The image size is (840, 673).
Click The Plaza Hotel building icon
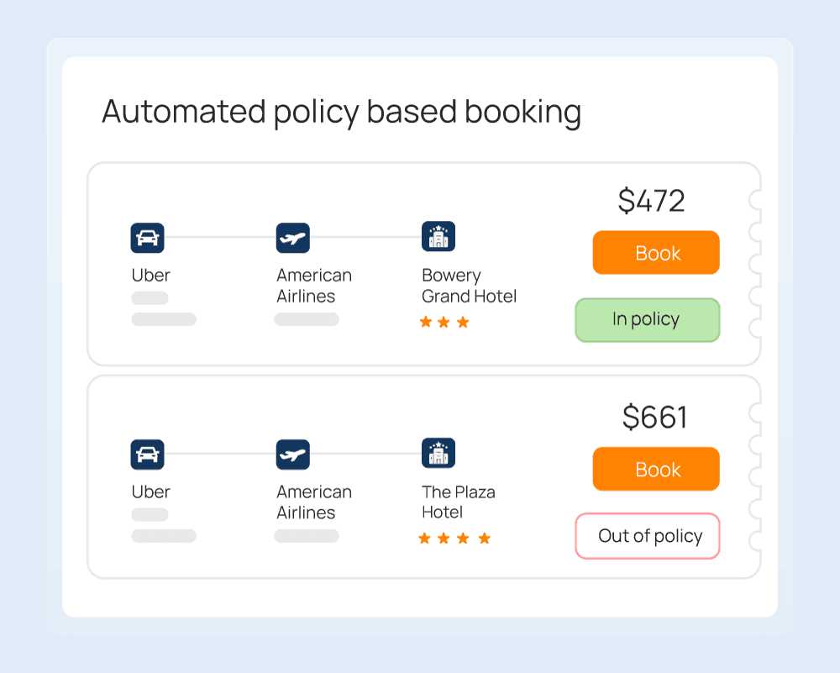pyautogui.click(x=438, y=454)
